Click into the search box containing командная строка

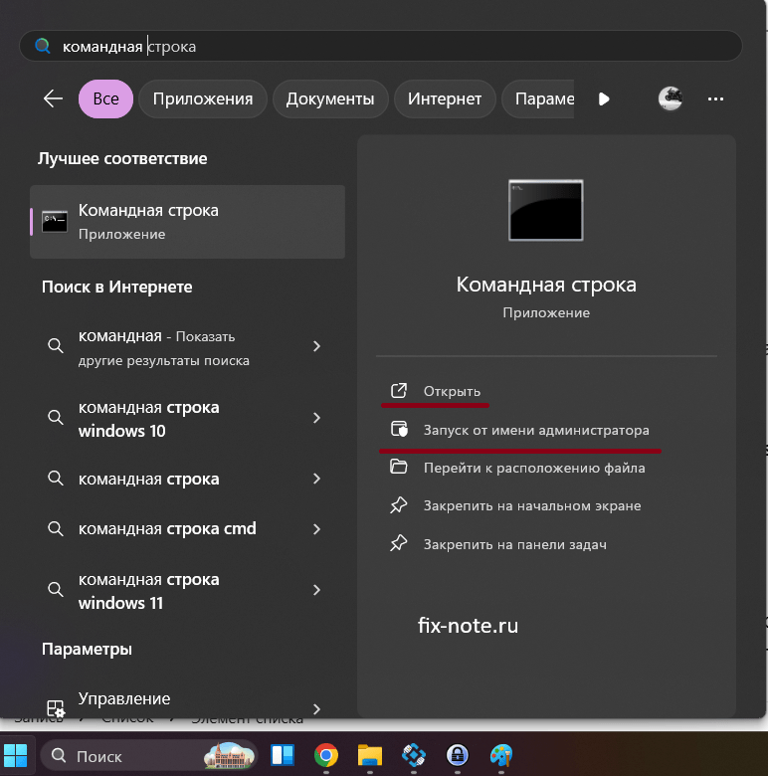click(381, 46)
